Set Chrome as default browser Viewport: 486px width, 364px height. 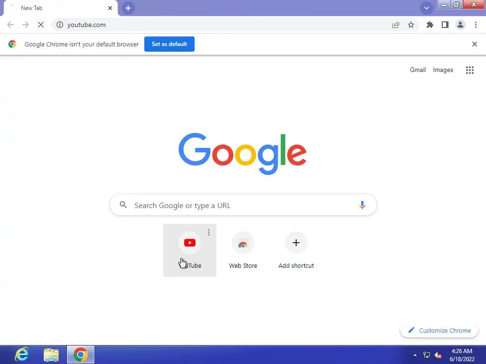[x=169, y=44]
